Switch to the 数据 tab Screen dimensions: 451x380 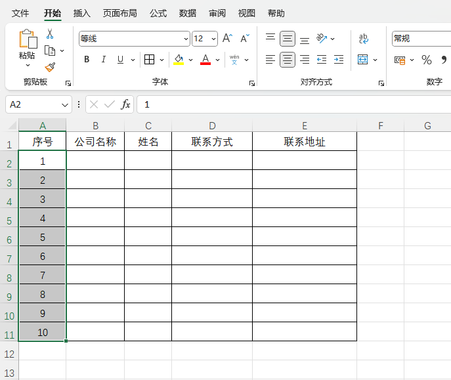click(x=188, y=13)
